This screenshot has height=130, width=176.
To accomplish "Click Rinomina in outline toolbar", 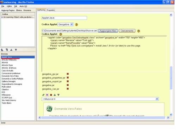I will (x=27, y=10).
